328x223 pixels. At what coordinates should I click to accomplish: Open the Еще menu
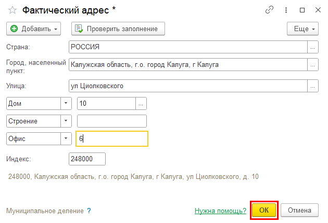(302, 29)
